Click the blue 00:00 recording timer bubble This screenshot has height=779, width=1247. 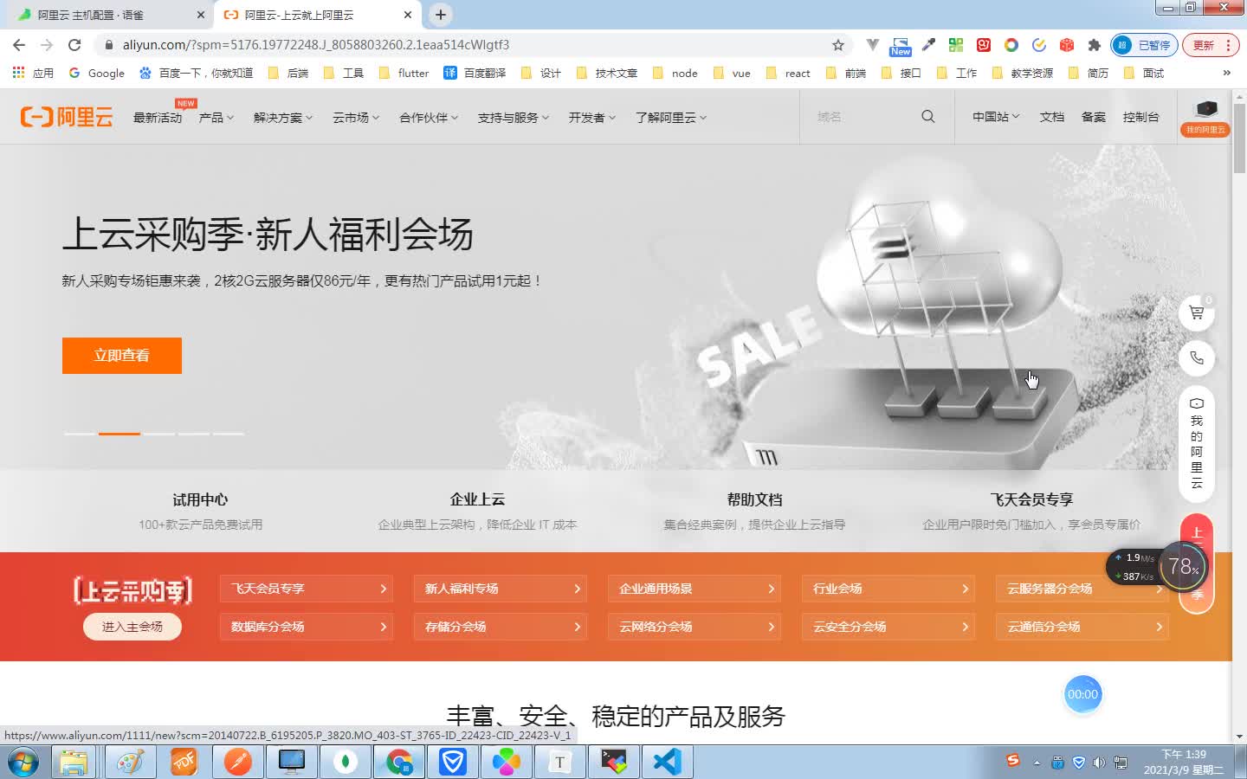point(1082,694)
